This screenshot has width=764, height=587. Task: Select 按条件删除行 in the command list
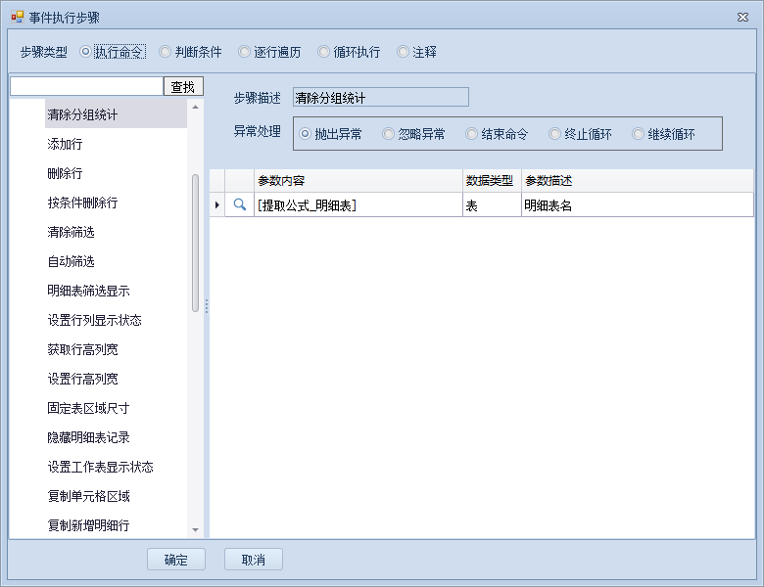click(x=82, y=203)
